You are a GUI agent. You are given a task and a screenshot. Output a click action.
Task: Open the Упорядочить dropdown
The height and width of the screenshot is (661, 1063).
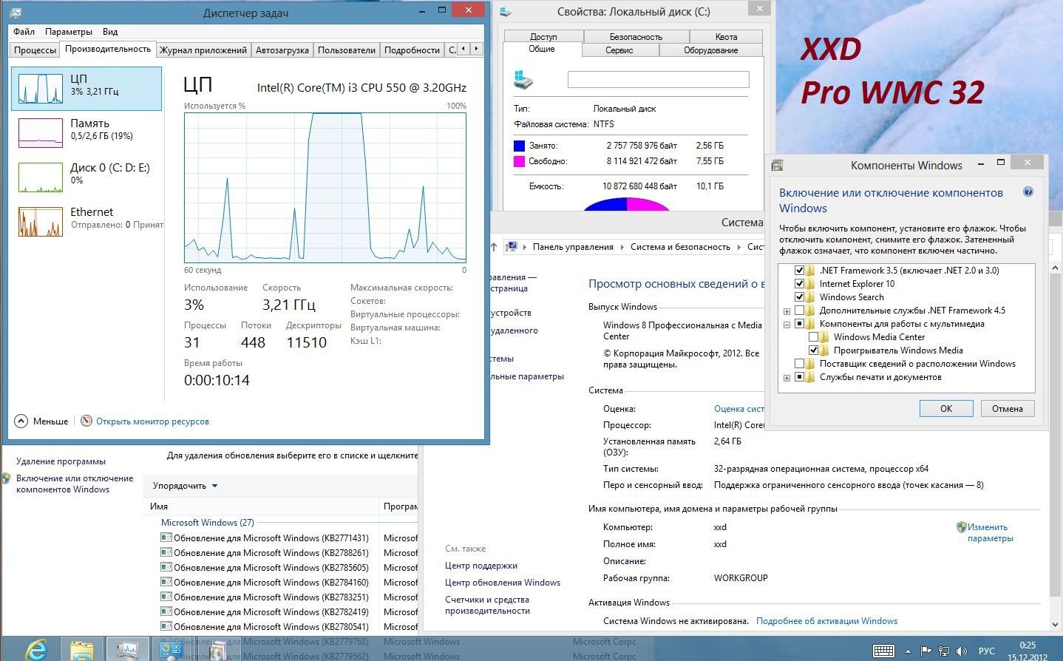[x=185, y=486]
